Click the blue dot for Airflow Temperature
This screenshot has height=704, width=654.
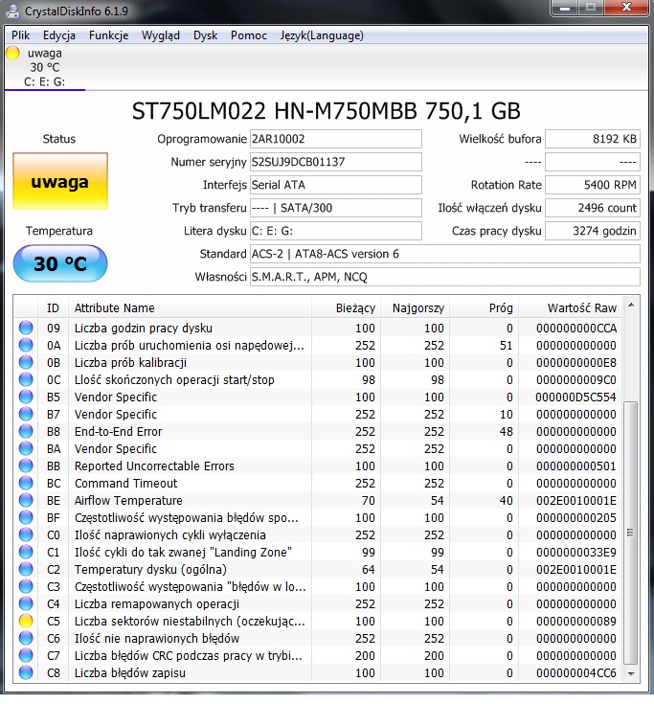tap(26, 500)
